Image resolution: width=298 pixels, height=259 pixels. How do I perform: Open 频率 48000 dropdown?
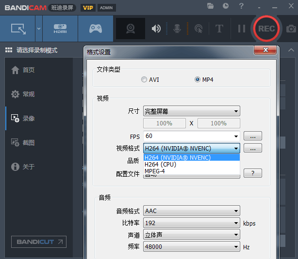click(x=192, y=247)
